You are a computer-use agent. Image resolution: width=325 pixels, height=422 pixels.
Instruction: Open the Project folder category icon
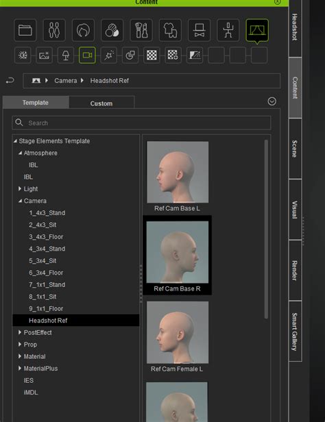click(25, 30)
